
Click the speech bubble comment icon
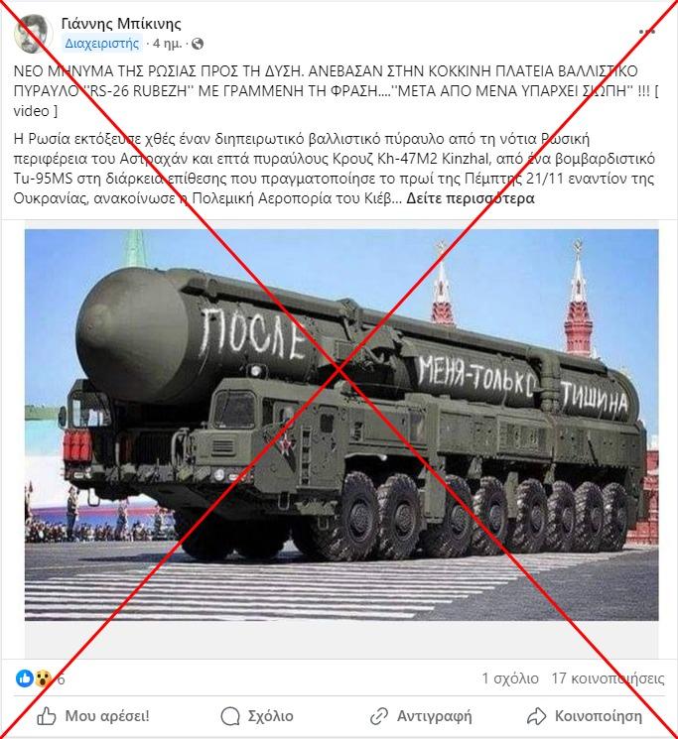coord(230,716)
